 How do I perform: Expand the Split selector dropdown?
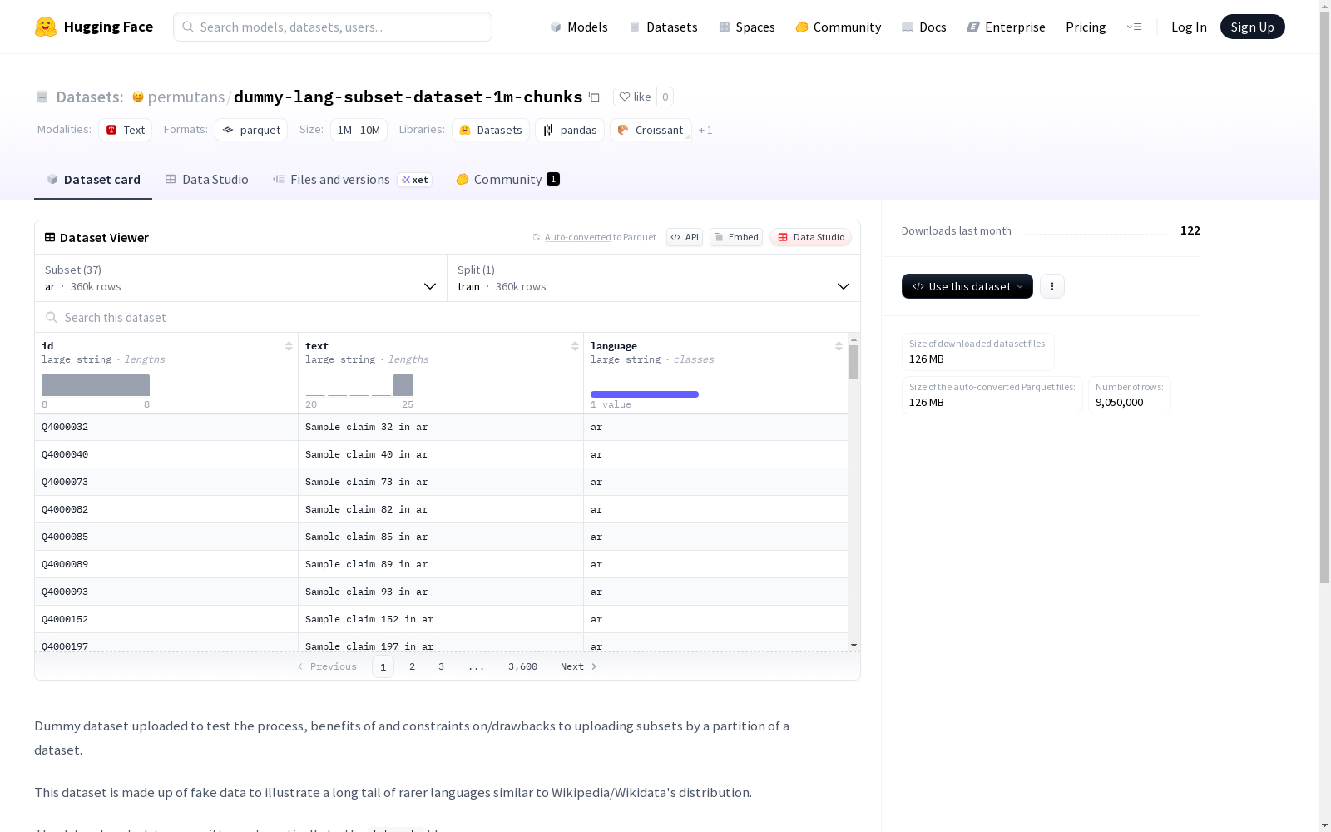654,278
